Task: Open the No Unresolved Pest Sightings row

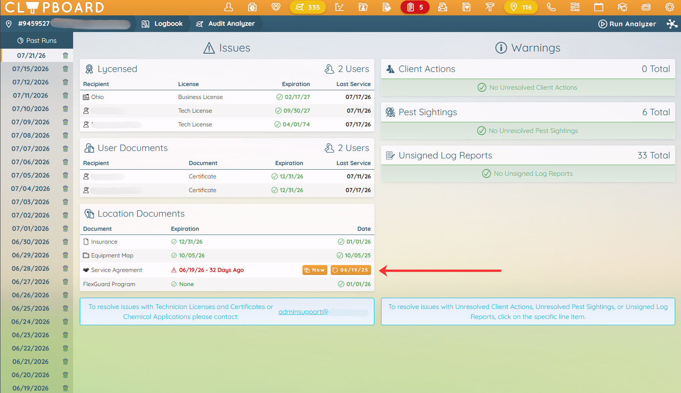Action: 528,131
